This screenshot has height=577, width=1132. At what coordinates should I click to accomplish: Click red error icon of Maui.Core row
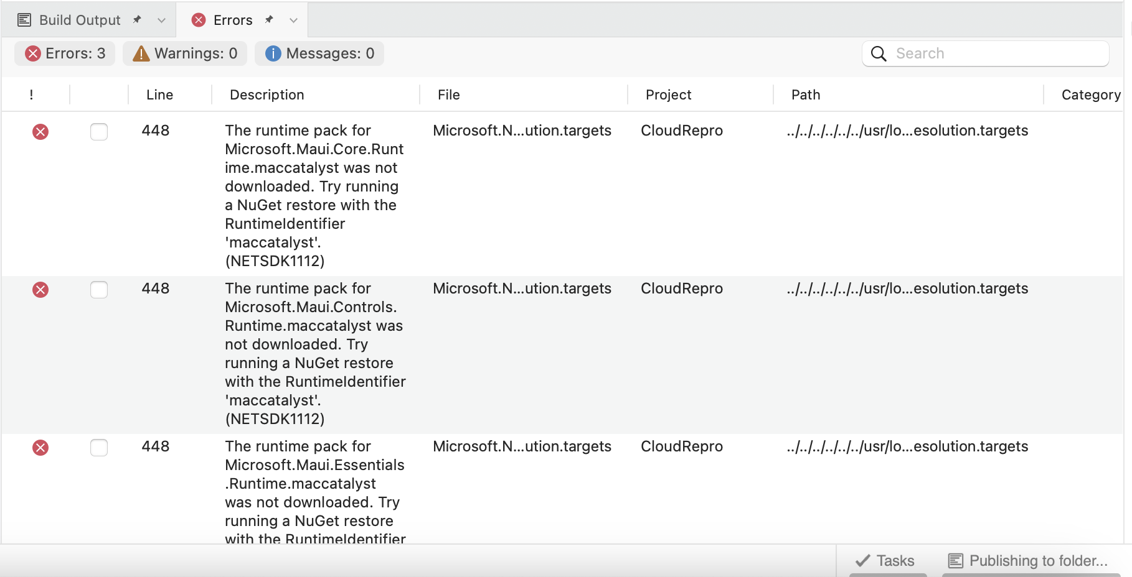40,132
